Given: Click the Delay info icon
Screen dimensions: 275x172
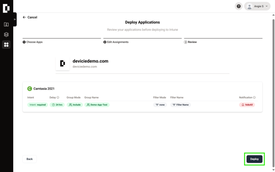Looking at the screenshot, I should click(58, 98).
